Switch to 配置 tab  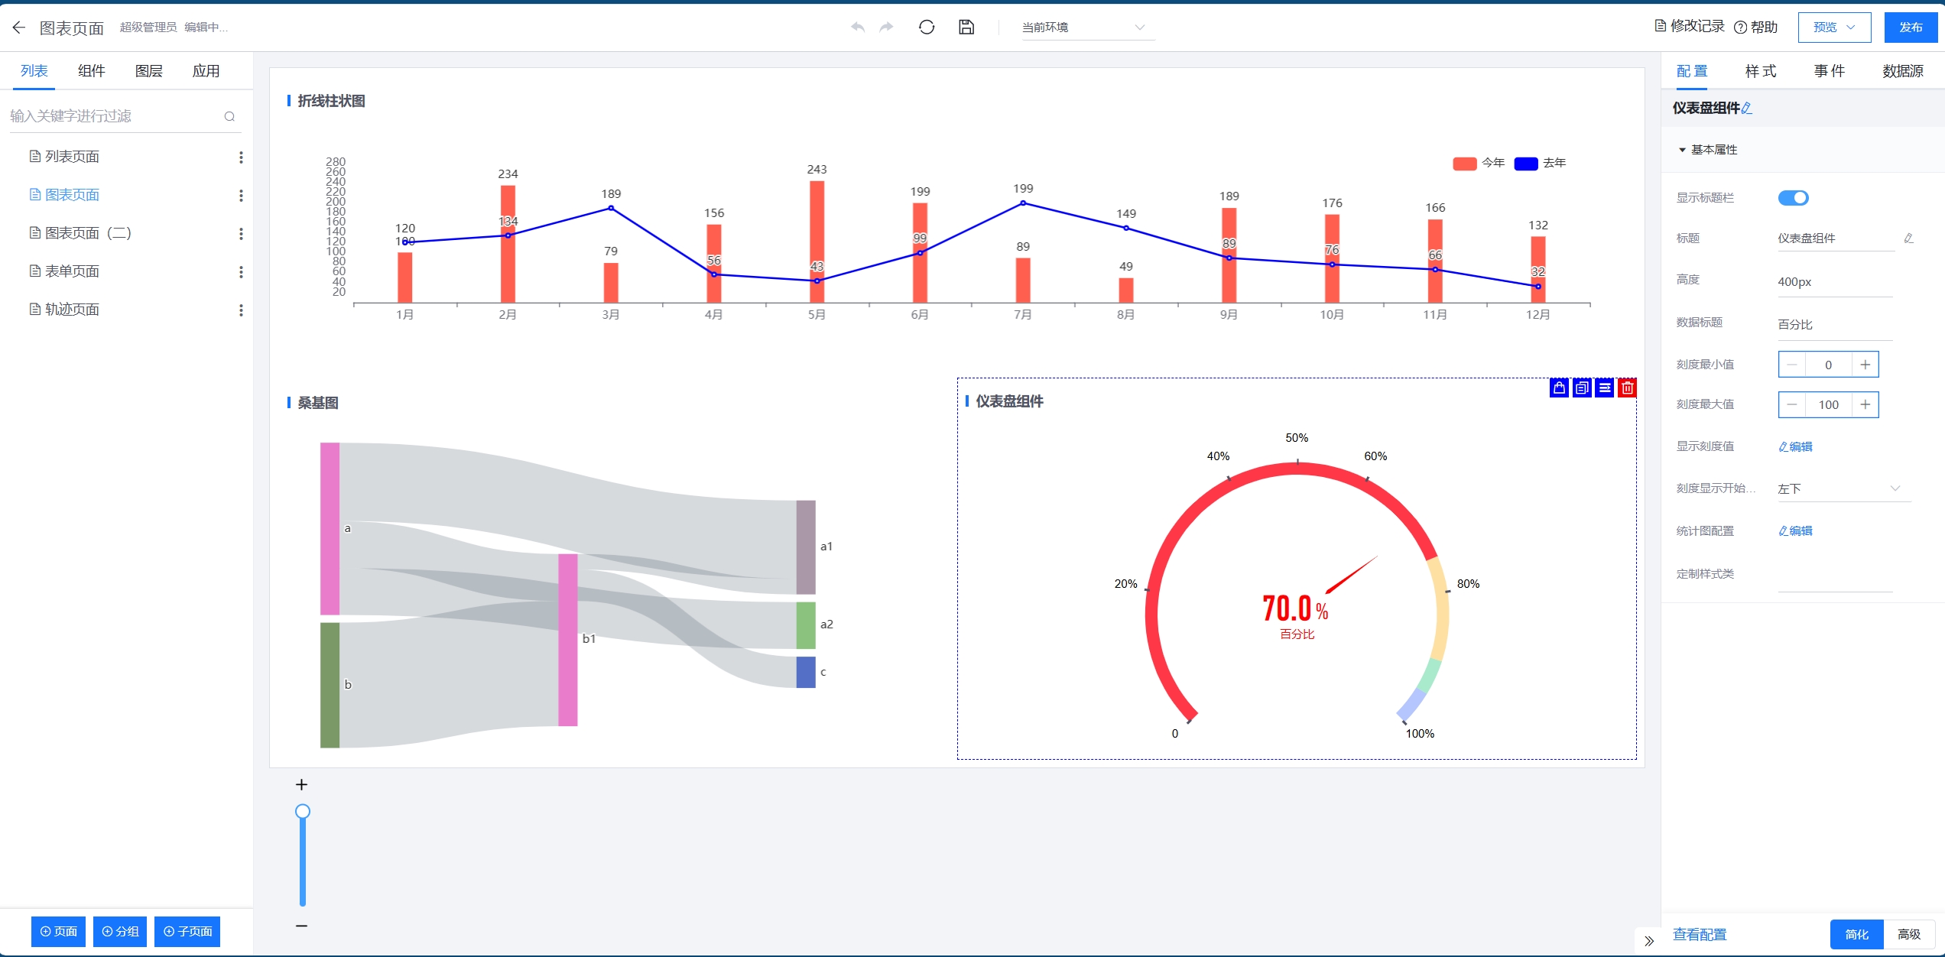click(1692, 71)
